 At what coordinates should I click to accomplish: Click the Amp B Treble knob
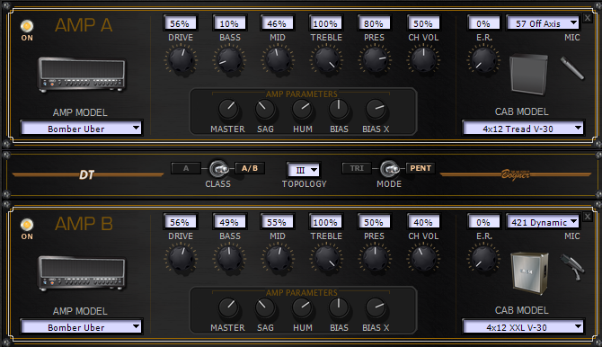point(326,258)
